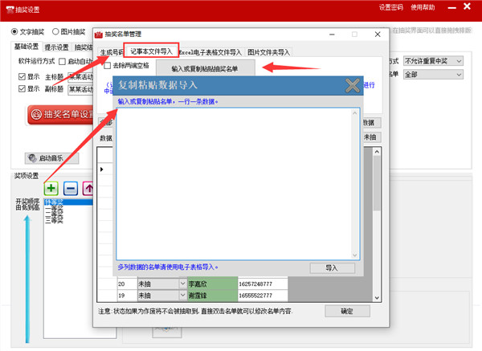Click the row pointer arrow in grid
482x351 pixels.
102,169
